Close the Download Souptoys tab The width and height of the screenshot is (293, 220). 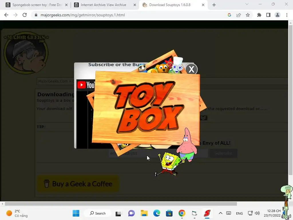pyautogui.click(x=203, y=5)
